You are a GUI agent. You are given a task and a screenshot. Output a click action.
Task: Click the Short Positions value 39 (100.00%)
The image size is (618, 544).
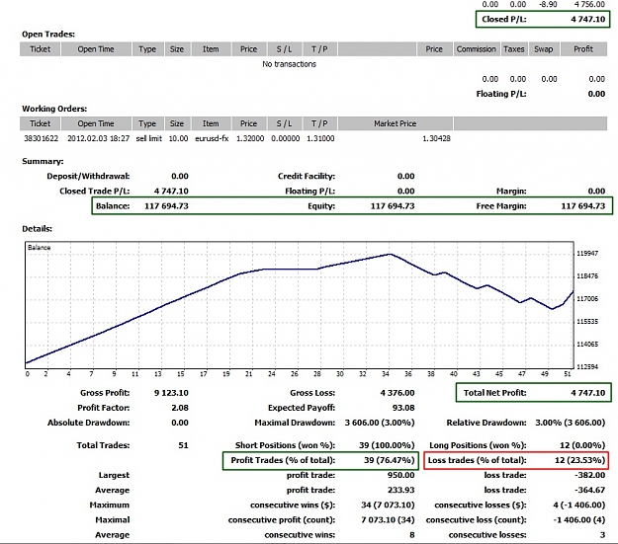pyautogui.click(x=387, y=445)
